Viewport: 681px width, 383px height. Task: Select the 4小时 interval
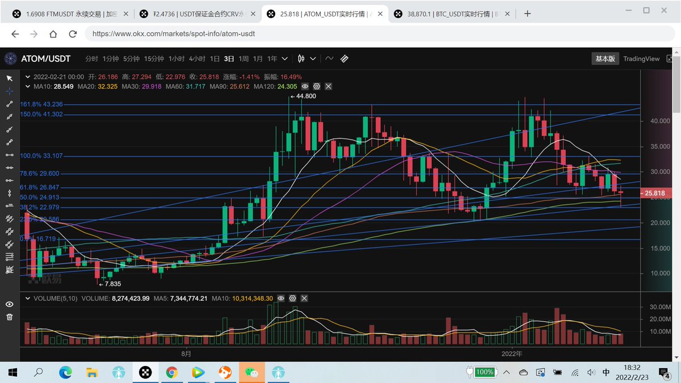click(x=197, y=58)
